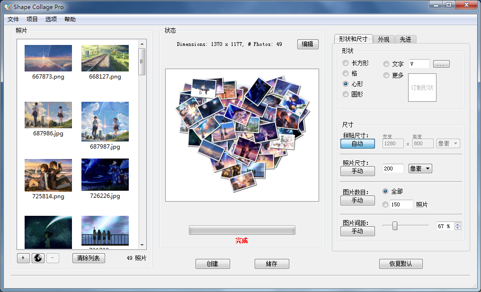Select the 667873.png thumbnail
The image size is (481, 292).
click(48, 58)
